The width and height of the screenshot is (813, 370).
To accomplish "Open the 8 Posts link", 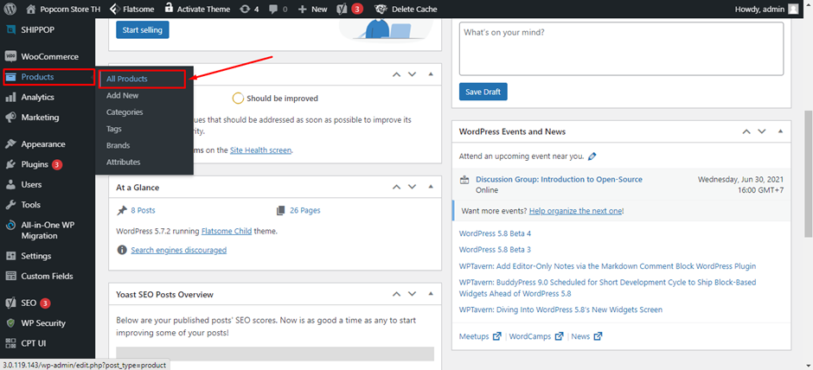I will tap(143, 210).
